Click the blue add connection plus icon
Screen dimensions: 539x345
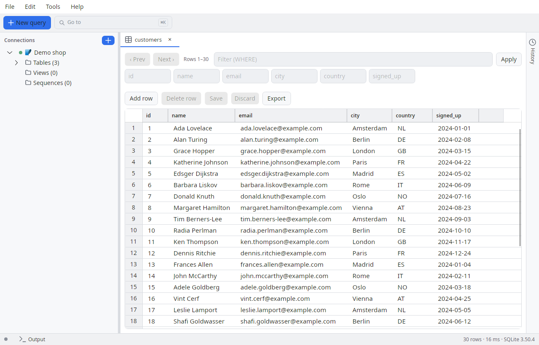pyautogui.click(x=108, y=40)
